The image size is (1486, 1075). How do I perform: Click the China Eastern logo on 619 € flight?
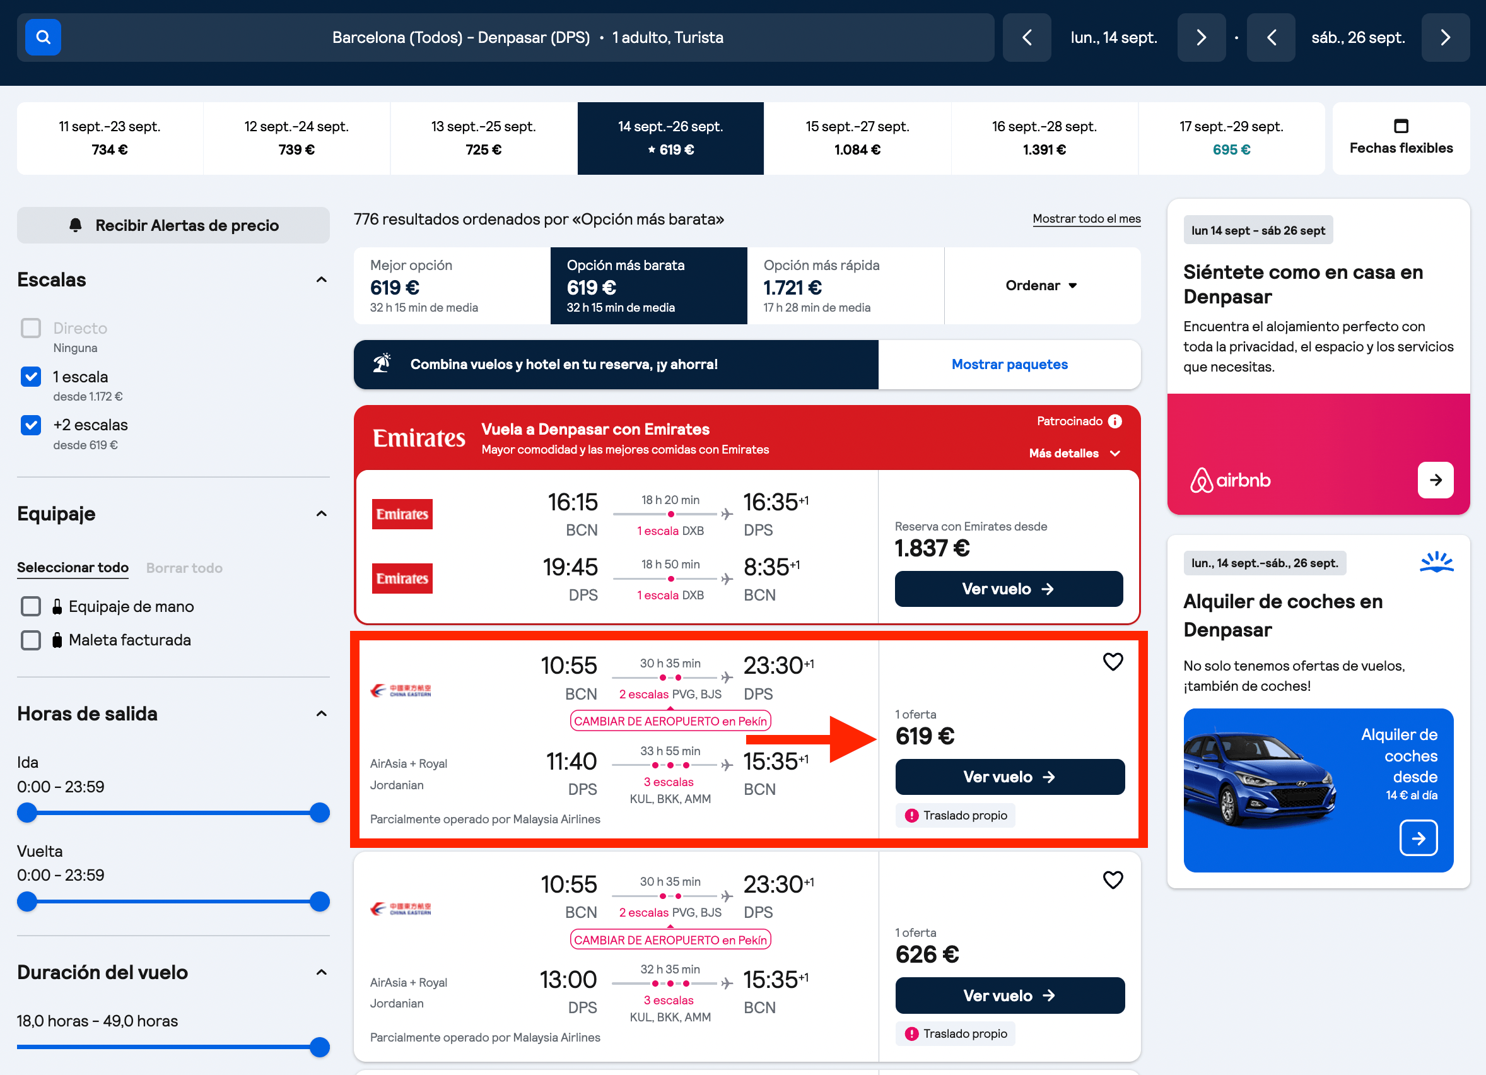click(x=401, y=690)
